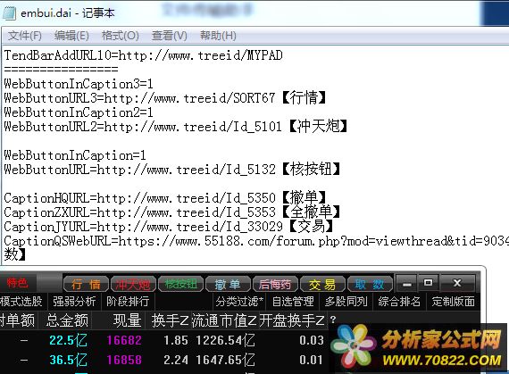509x374 pixels.
Task: Click the 撤单 caption button
Action: pyautogui.click(x=228, y=284)
